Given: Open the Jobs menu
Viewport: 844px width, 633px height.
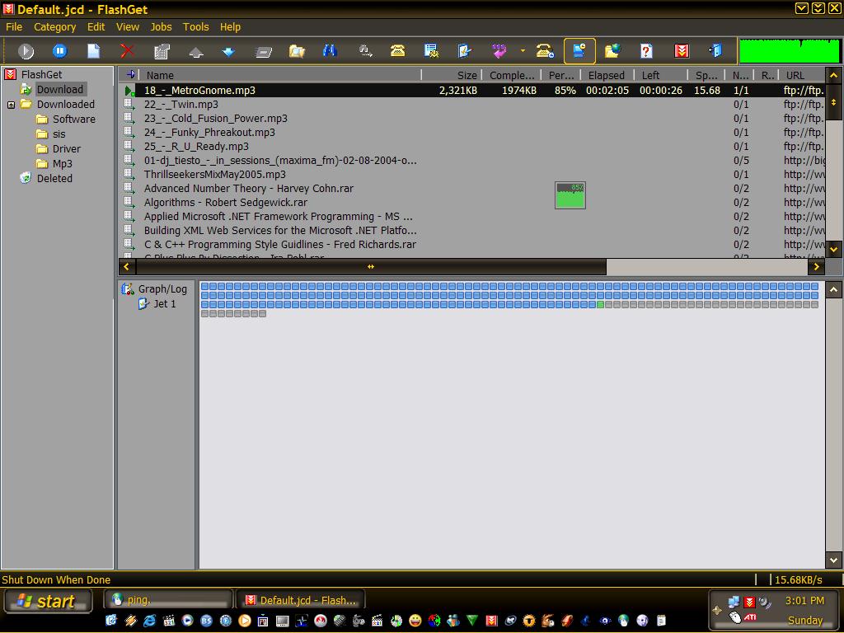Looking at the screenshot, I should click(x=161, y=26).
